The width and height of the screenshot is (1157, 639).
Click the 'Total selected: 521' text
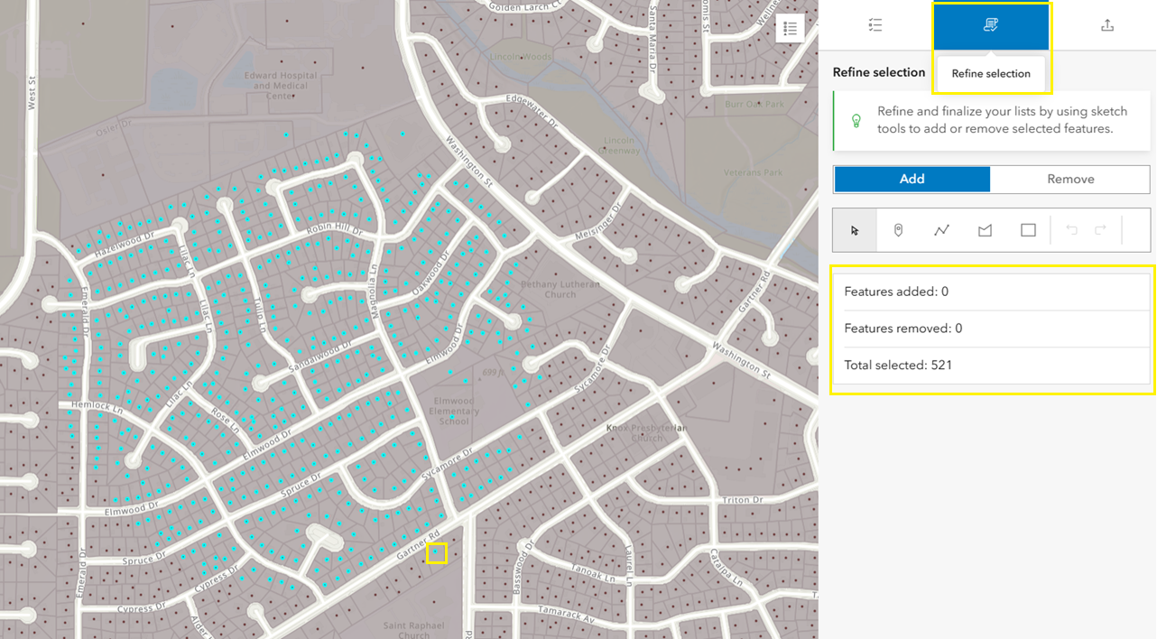[x=898, y=366]
